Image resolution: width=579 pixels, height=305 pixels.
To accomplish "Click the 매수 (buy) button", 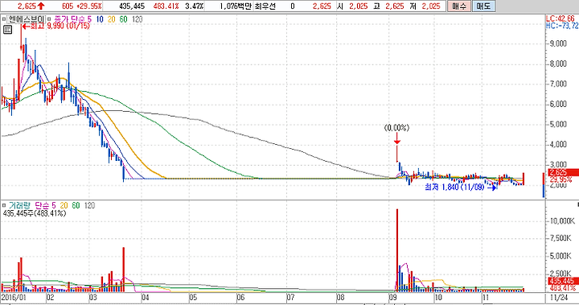I will (459, 6).
